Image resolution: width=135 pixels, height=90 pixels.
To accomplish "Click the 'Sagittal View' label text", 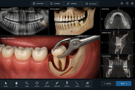I will click(106, 33).
